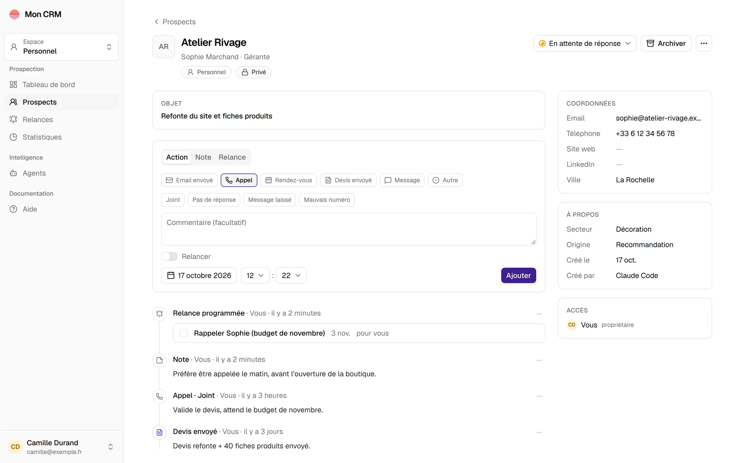
Task: Open Statistiques pie chart icon
Action: coord(13,137)
